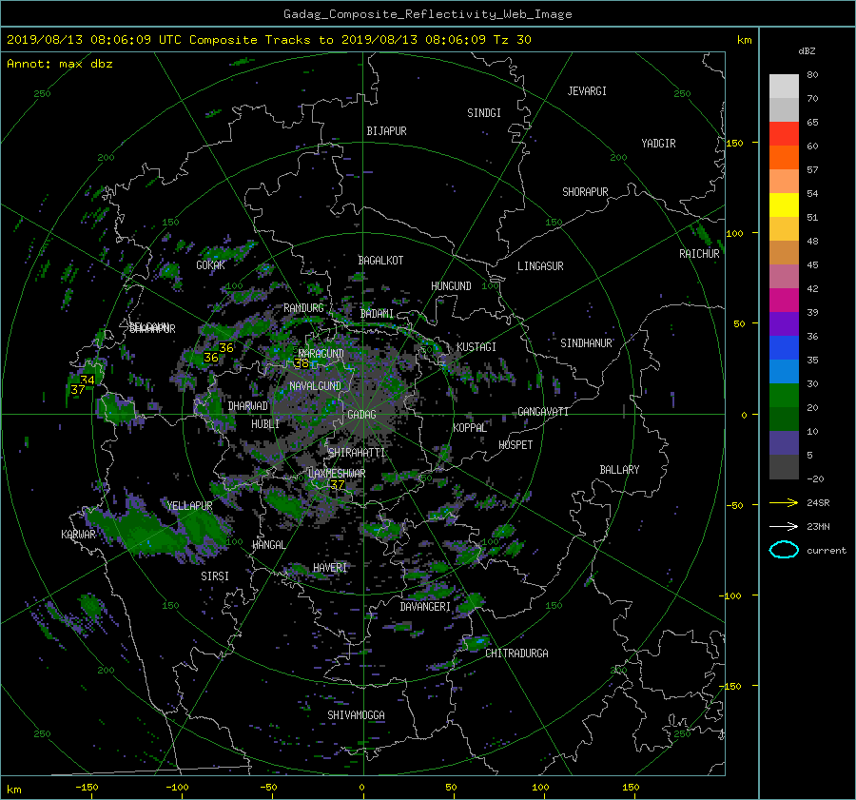
Task: Click the 'GADAG' radar center label
Action: (361, 415)
